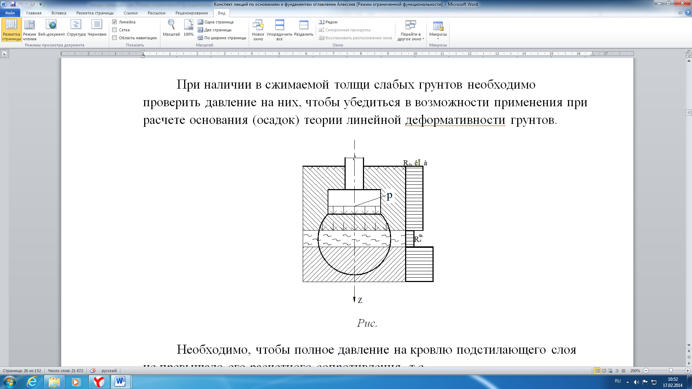Split the document window (Разделить)
Image resolution: width=692 pixels, height=389 pixels.
(x=303, y=28)
